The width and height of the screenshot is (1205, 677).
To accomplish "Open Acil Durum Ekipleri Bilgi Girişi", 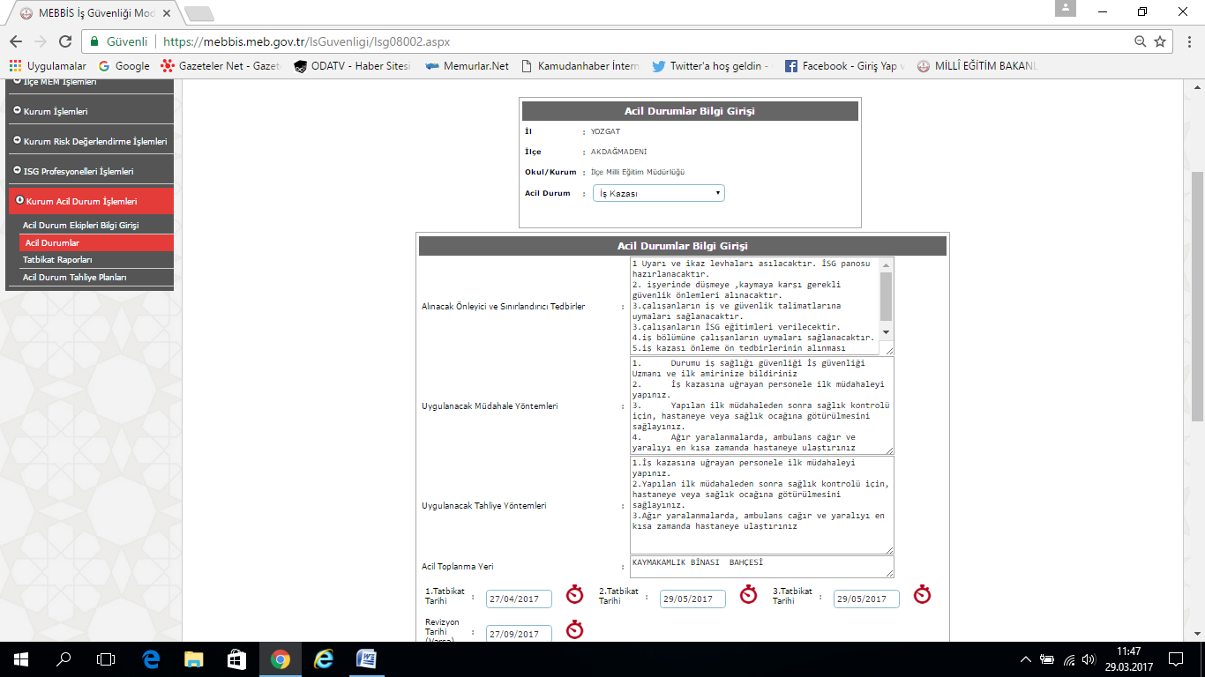I will [x=80, y=226].
